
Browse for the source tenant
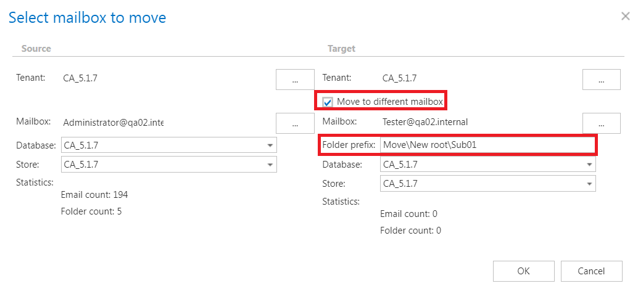[x=294, y=80]
